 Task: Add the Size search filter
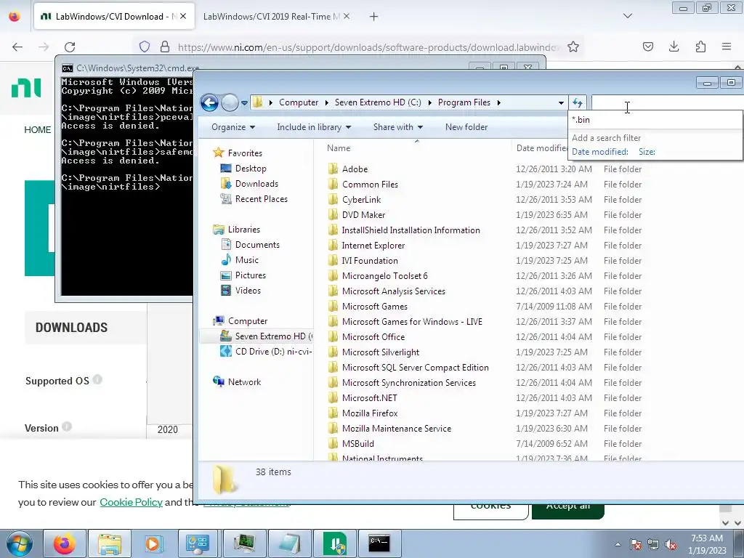tap(647, 152)
